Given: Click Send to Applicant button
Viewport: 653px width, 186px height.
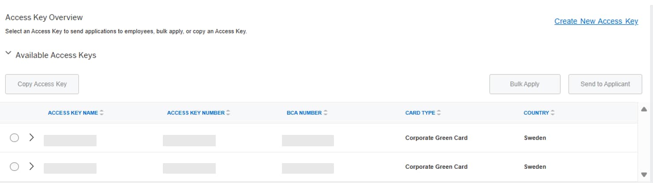Looking at the screenshot, I should tap(605, 84).
